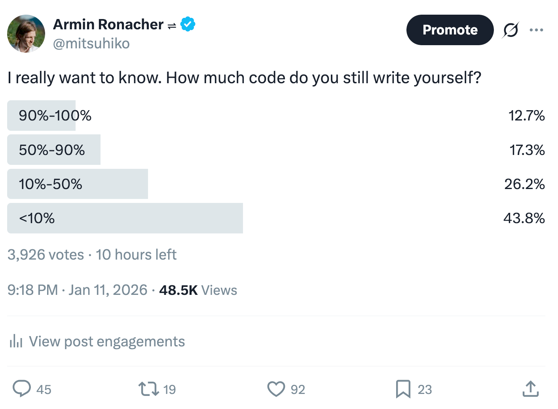
Task: Click the reply comment icon
Action: tap(22, 388)
